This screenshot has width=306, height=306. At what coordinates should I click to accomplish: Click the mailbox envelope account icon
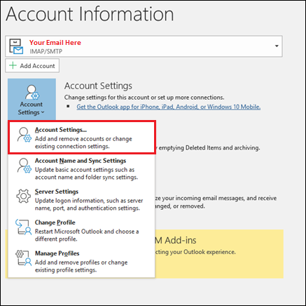pos(16,46)
